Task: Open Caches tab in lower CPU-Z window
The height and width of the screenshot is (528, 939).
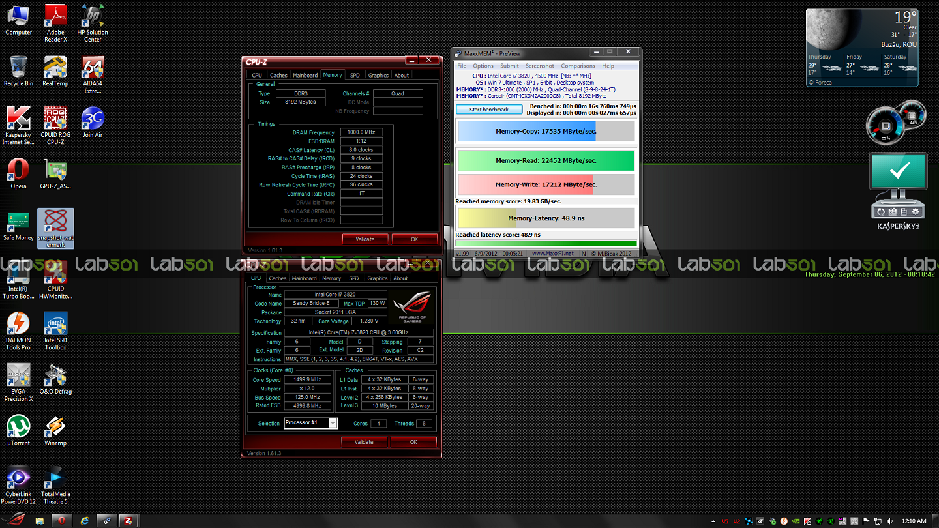Action: tap(278, 278)
